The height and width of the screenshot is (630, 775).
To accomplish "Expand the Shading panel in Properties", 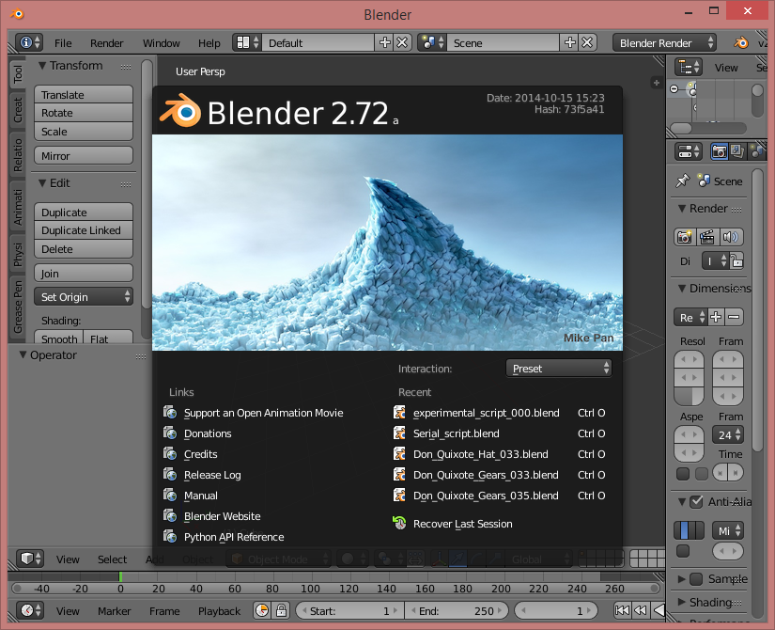I will (x=682, y=602).
